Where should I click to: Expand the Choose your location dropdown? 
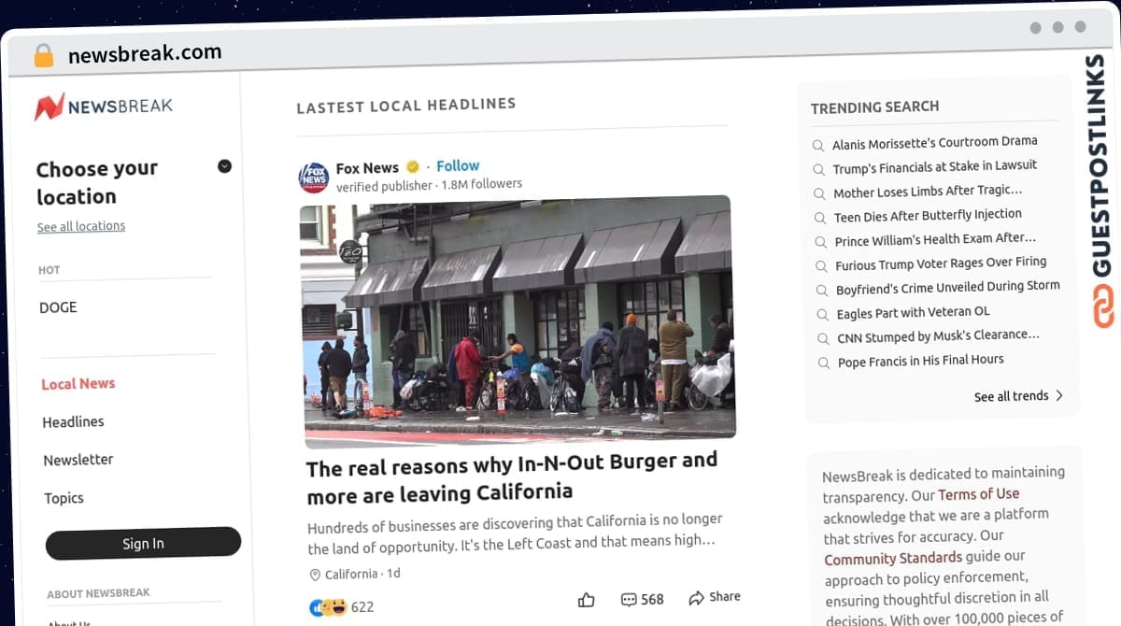(x=224, y=166)
